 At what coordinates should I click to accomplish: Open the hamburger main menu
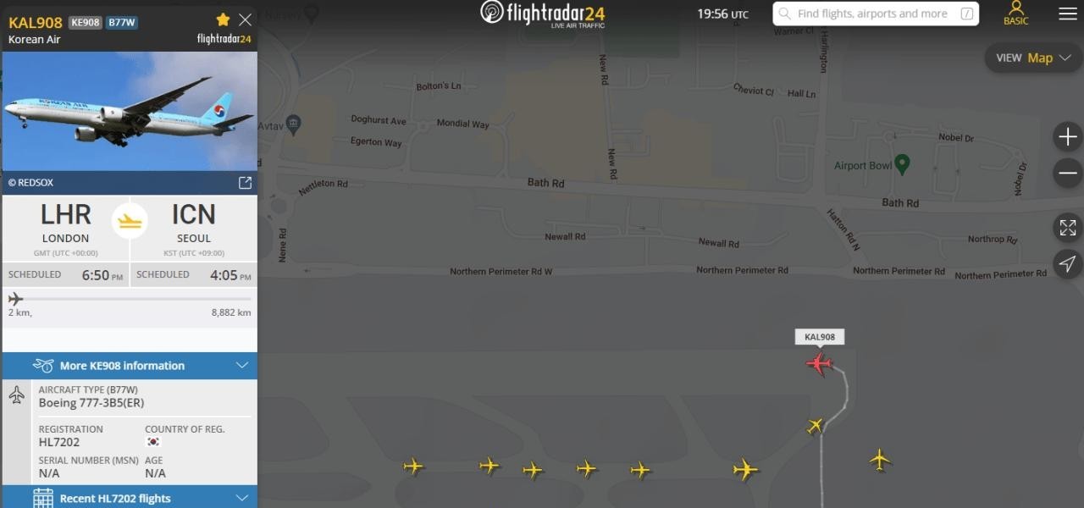1068,14
